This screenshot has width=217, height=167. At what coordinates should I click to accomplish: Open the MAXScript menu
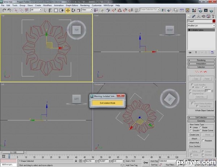coord(109,5)
